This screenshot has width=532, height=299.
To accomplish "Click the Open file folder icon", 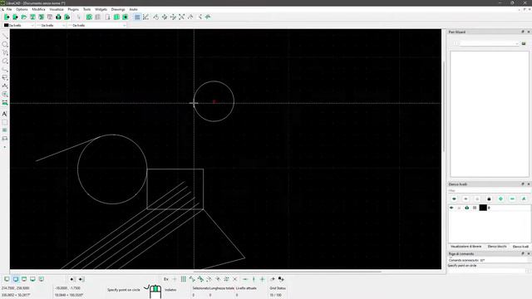I will click(24, 17).
